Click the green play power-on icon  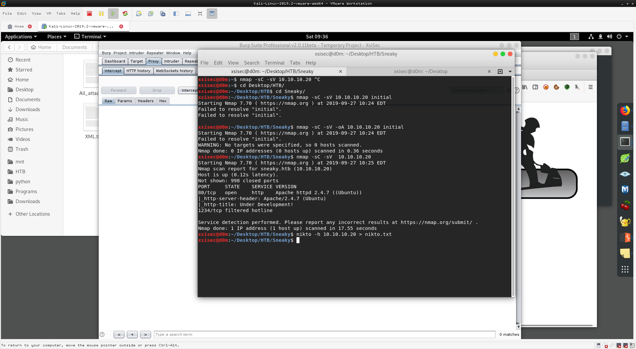(x=113, y=14)
